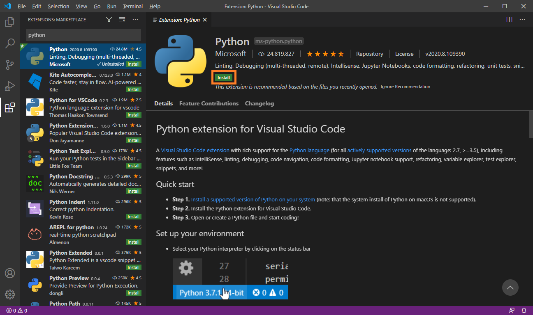
Task: Select Python Preview extension icon
Action: click(35, 285)
